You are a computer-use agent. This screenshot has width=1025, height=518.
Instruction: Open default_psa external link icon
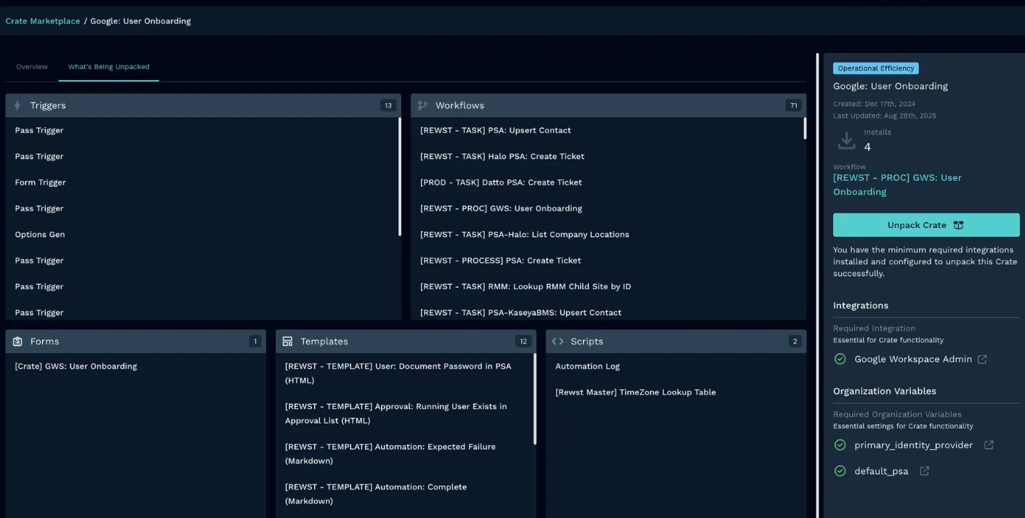(925, 472)
